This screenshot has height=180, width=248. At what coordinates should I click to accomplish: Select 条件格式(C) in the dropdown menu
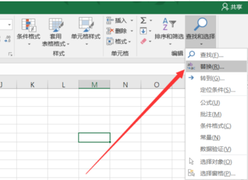tap(216, 126)
